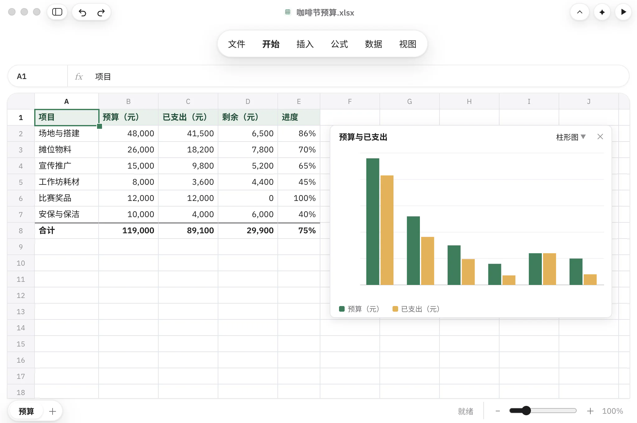Select row 2 header
Image resolution: width=637 pixels, height=423 pixels.
[x=21, y=134]
